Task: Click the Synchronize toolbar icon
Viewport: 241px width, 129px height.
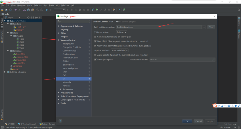Action: 11,10
